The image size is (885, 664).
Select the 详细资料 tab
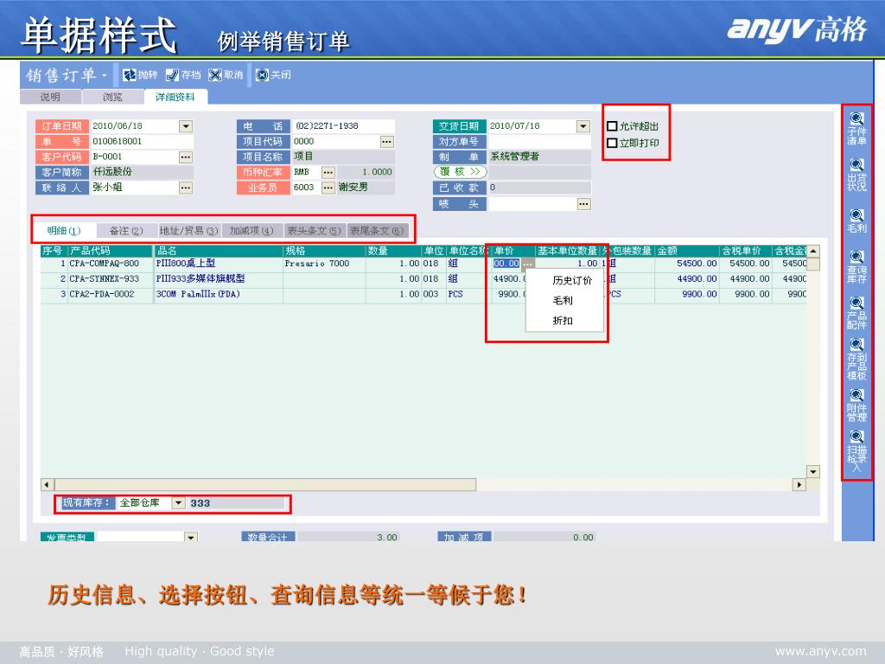click(x=175, y=97)
